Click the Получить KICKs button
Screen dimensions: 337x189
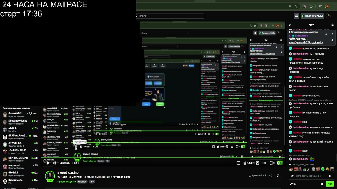(x=313, y=16)
